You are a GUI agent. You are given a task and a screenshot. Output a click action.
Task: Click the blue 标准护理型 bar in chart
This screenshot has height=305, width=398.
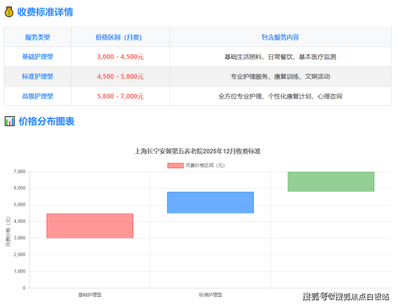pyautogui.click(x=210, y=202)
